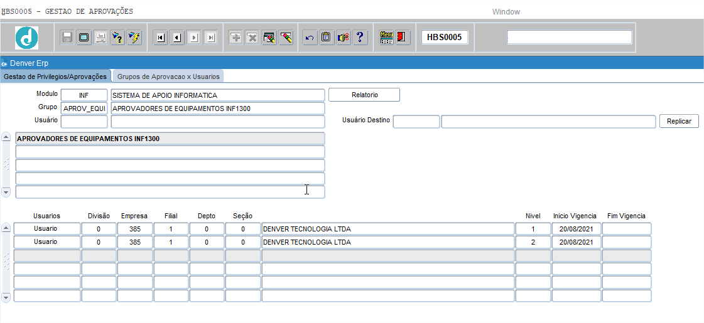The height and width of the screenshot is (323, 704).
Task: Click the Save diskette toolbar icon
Action: [67, 38]
